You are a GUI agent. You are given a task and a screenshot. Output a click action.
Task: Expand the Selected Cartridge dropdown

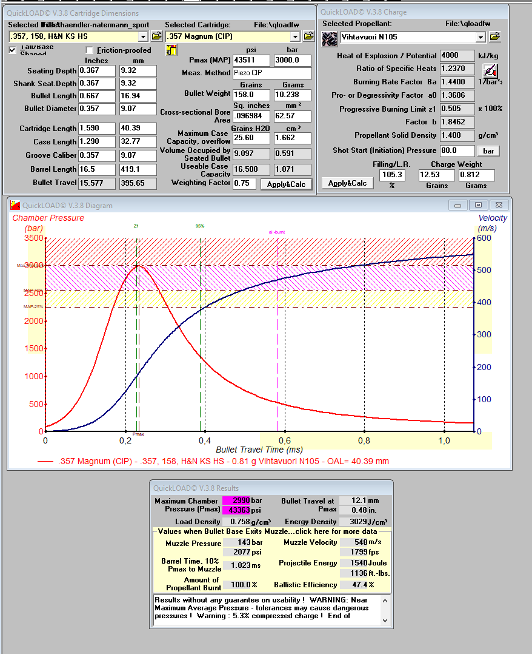[295, 37]
